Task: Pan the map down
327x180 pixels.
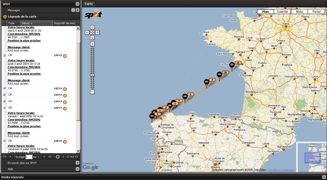Action: [92, 37]
